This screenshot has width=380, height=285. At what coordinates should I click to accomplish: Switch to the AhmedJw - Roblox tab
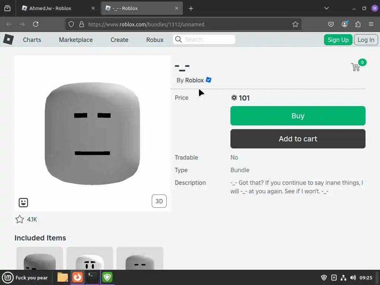[58, 8]
